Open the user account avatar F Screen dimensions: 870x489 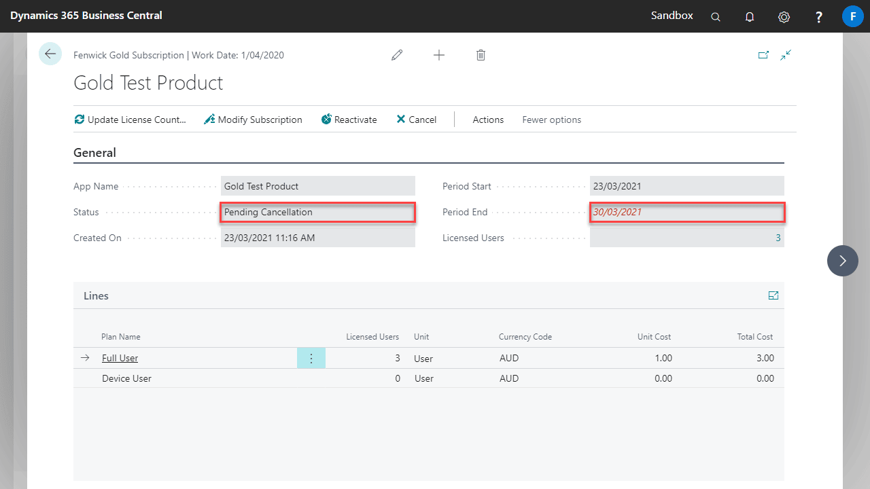point(852,16)
